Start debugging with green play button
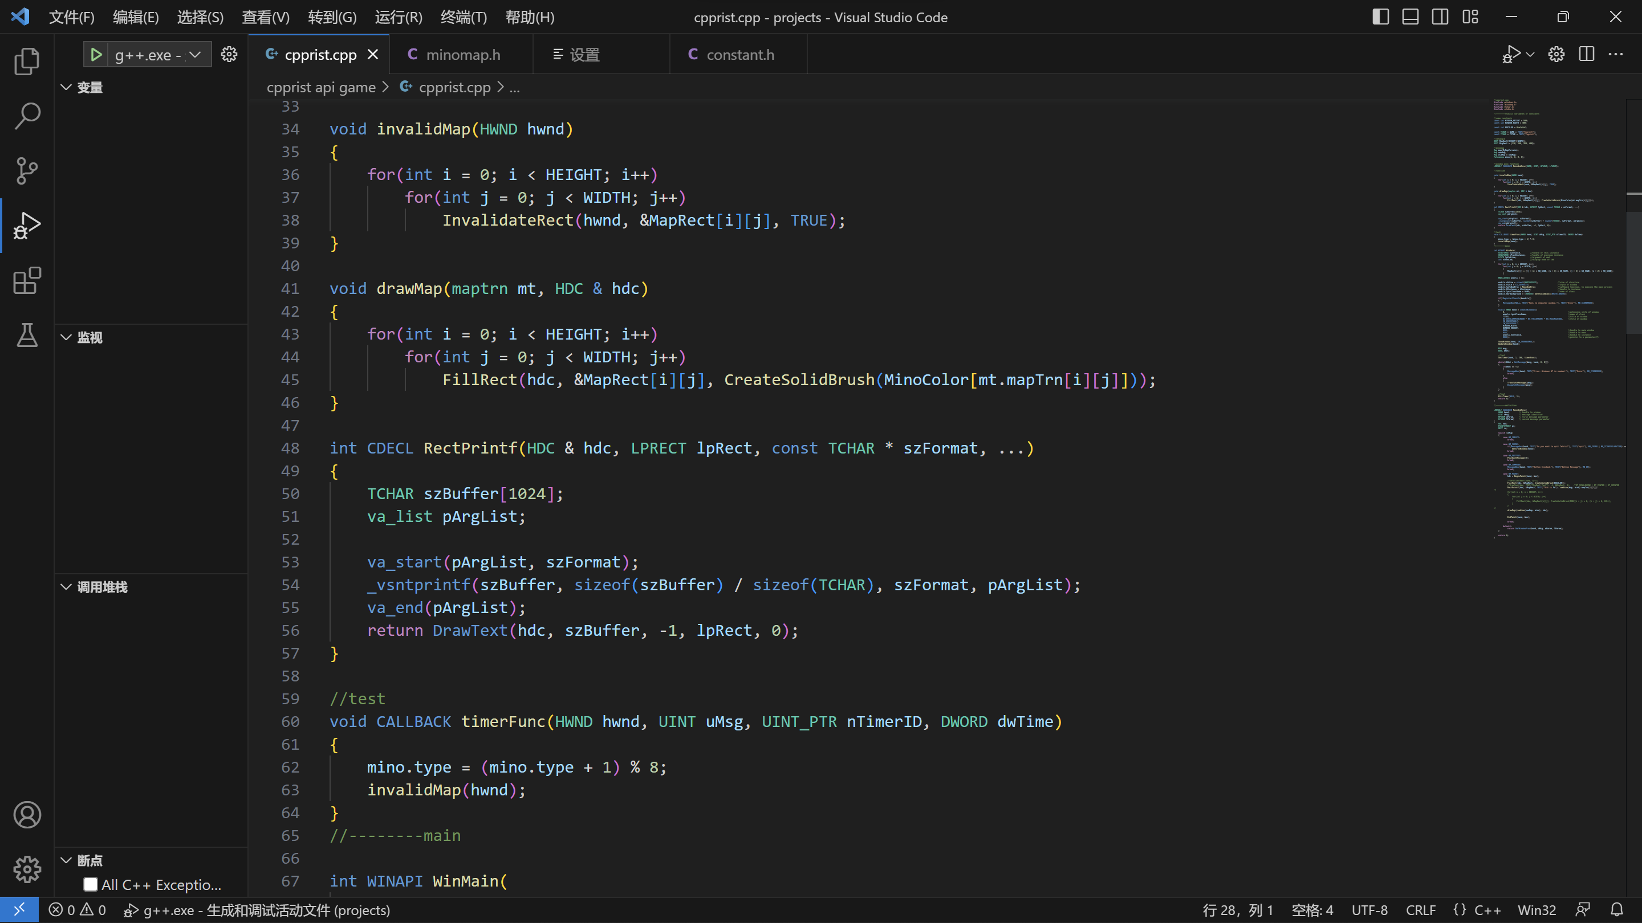Viewport: 1642px width, 923px height. [96, 55]
